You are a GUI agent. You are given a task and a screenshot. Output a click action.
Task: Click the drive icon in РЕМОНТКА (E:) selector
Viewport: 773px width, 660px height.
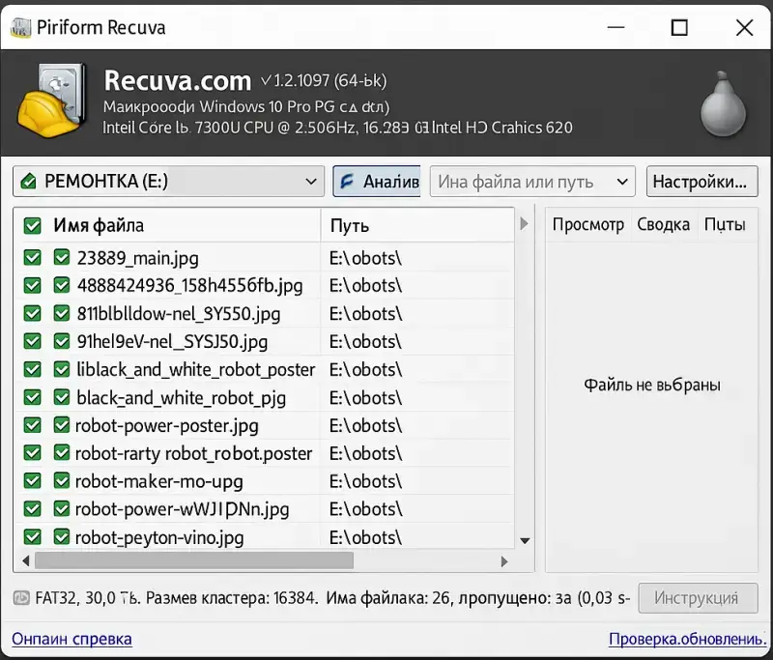click(29, 181)
